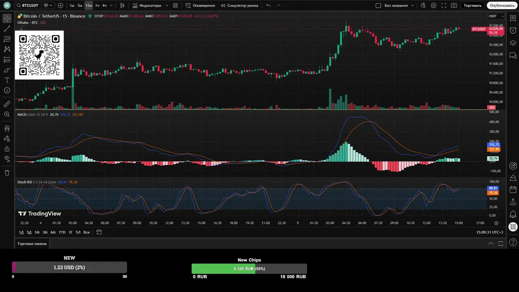This screenshot has width=519, height=292.
Task: Start the Симулятор рынка replay
Action: tap(240, 6)
